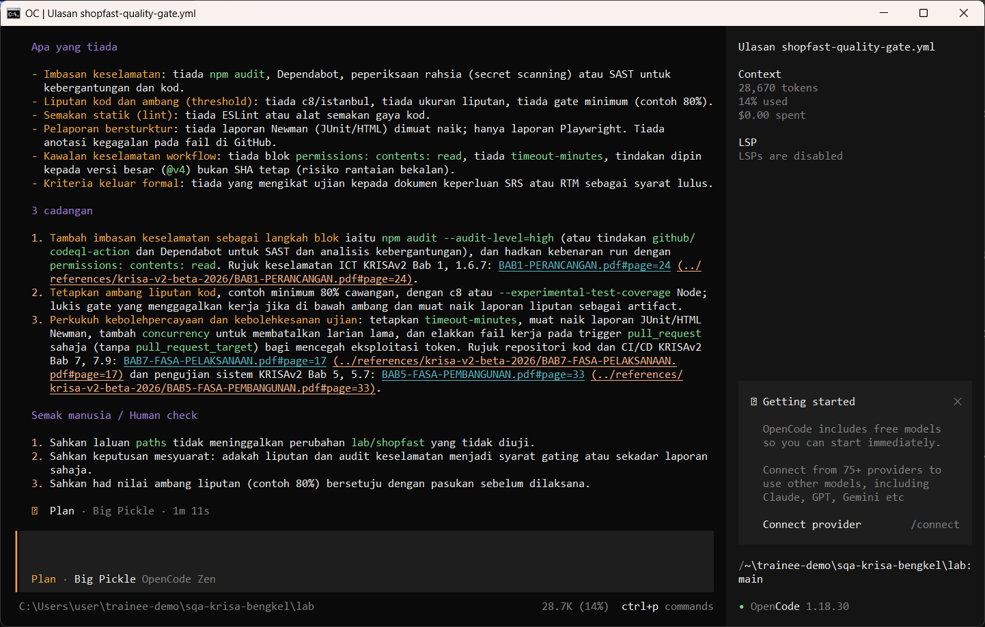Click the 14% used value

(x=763, y=102)
